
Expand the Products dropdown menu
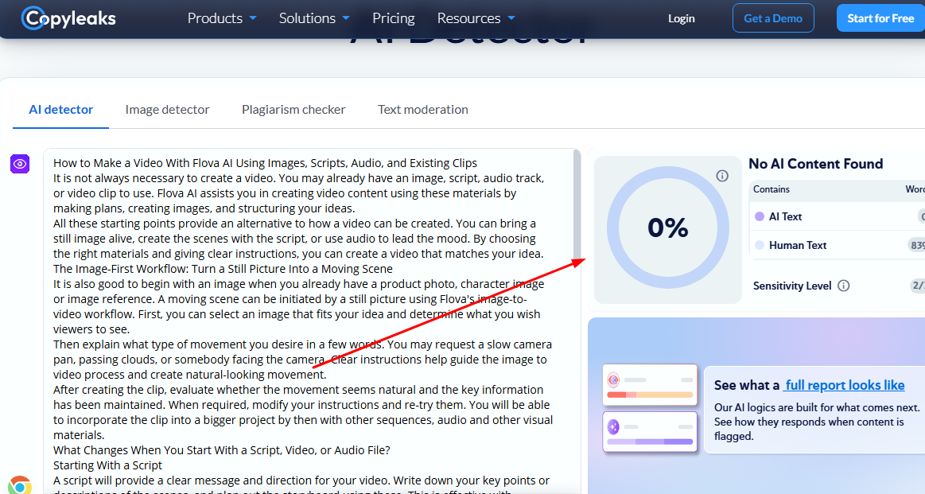point(222,18)
